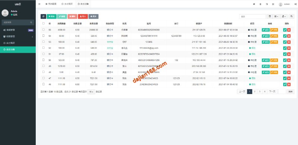Click the orange fail button for row 53
The width and height of the screenshot is (298, 145).
[274, 42]
